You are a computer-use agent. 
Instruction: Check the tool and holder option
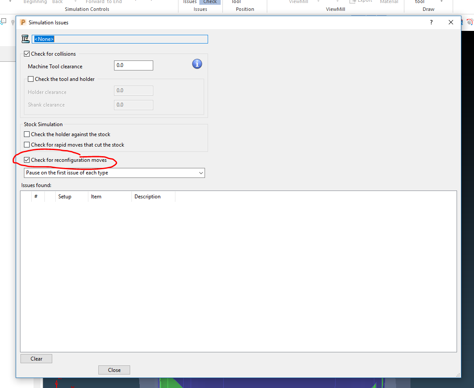point(30,79)
